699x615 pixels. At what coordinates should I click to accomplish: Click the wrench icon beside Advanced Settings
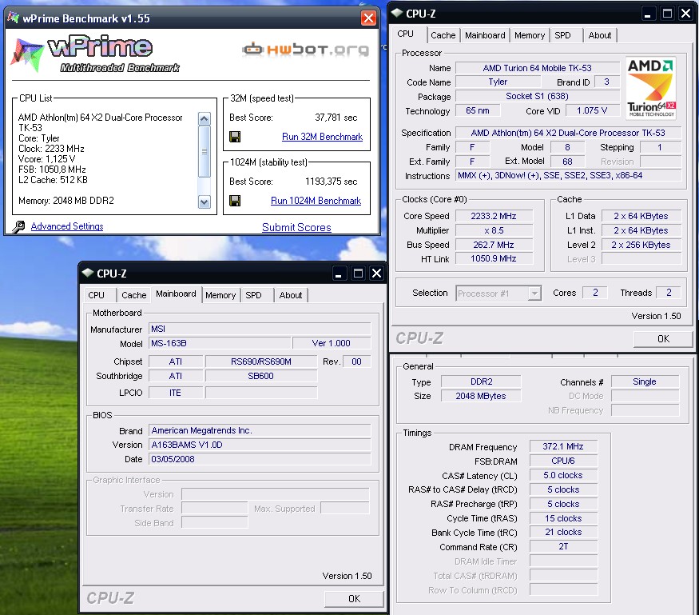pyautogui.click(x=18, y=226)
